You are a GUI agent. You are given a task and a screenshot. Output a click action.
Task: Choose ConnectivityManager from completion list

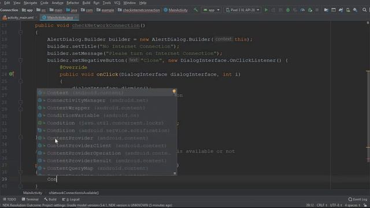106,100
